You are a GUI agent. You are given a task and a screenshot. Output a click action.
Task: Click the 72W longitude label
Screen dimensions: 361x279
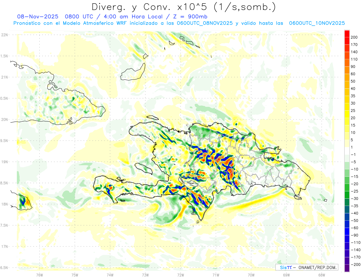pyautogui.click(x=180, y=275)
